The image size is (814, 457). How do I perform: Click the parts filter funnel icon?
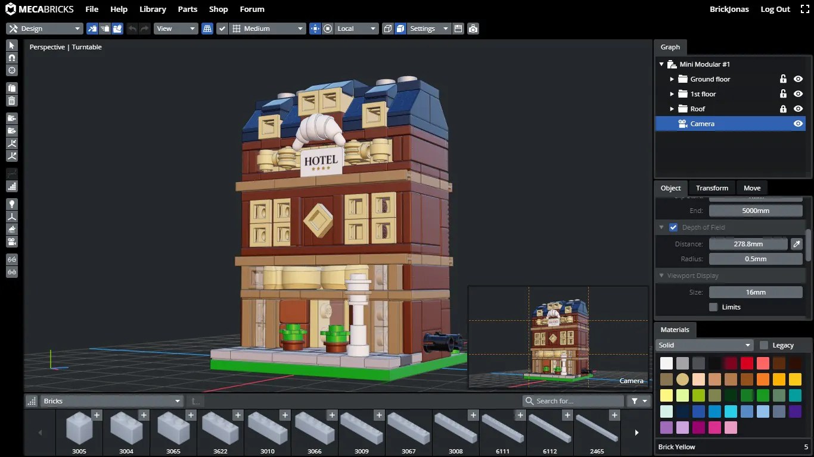[639, 401]
